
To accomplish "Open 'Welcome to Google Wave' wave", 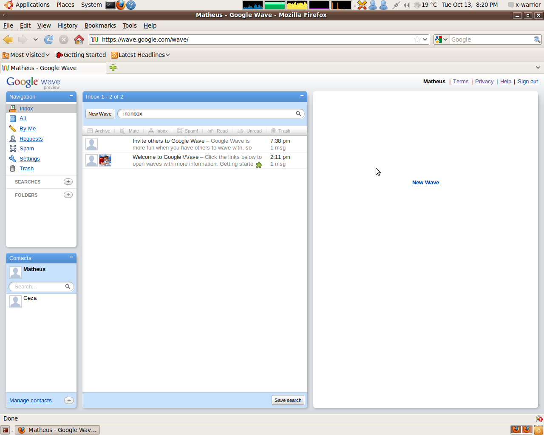I will [x=195, y=161].
